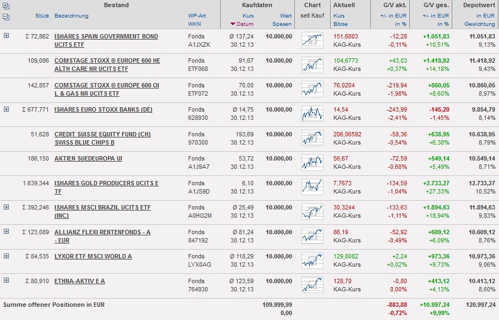Click the Lyxor ETF MSCI World chart icon

click(x=312, y=260)
